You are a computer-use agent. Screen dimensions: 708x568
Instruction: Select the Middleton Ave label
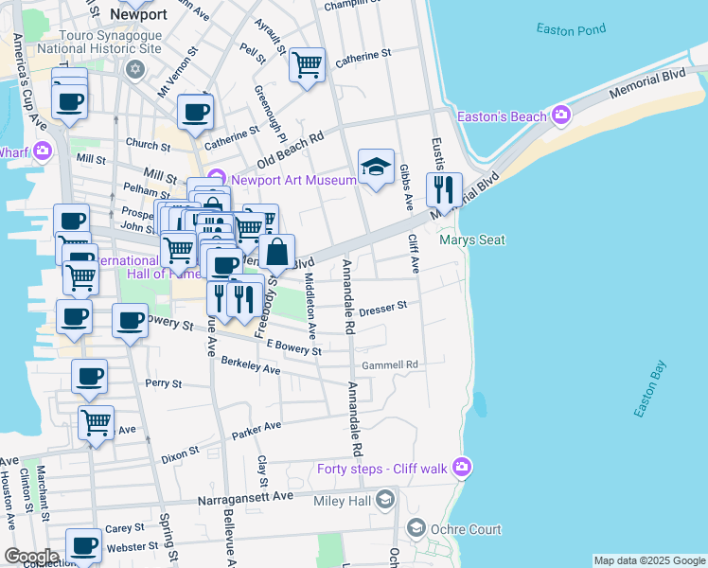(310, 306)
